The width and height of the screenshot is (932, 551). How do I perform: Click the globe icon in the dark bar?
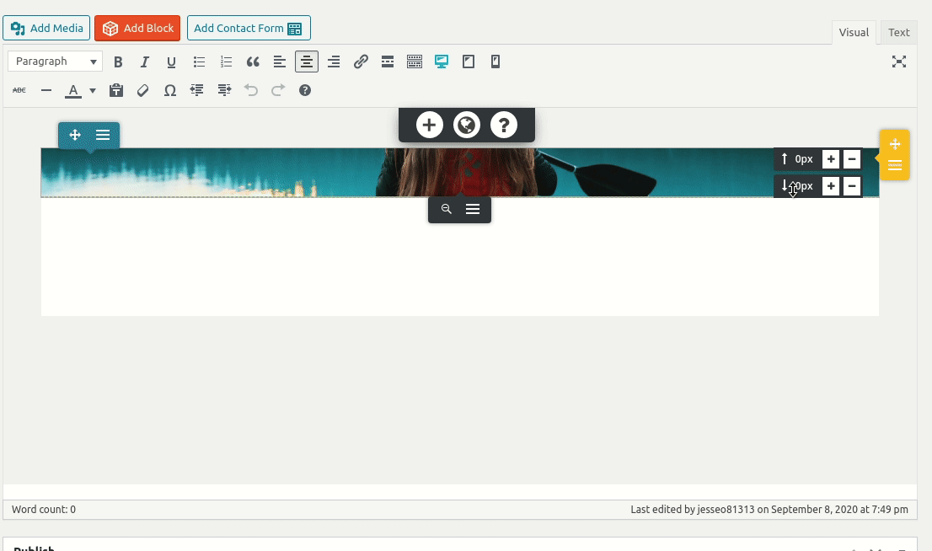(467, 125)
